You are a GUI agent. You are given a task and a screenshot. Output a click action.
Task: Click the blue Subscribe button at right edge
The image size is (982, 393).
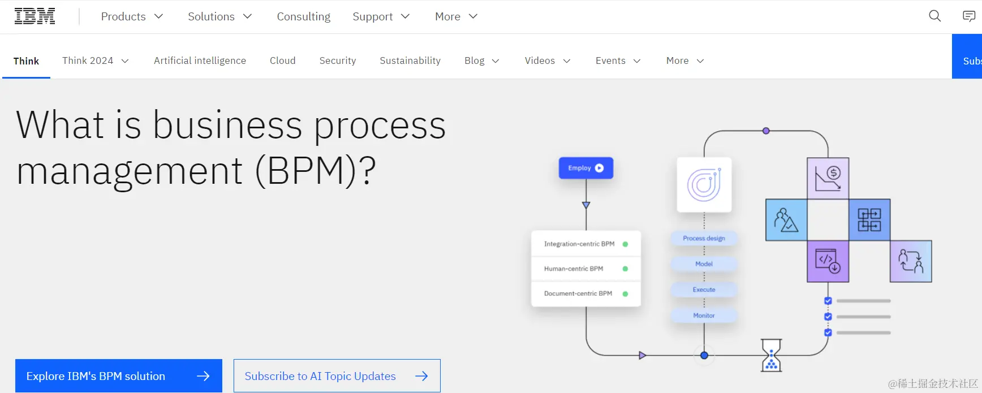tap(967, 57)
